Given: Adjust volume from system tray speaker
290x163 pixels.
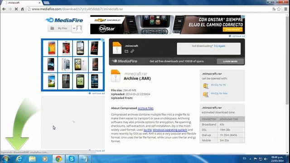Looking at the screenshot, I should (266, 159).
